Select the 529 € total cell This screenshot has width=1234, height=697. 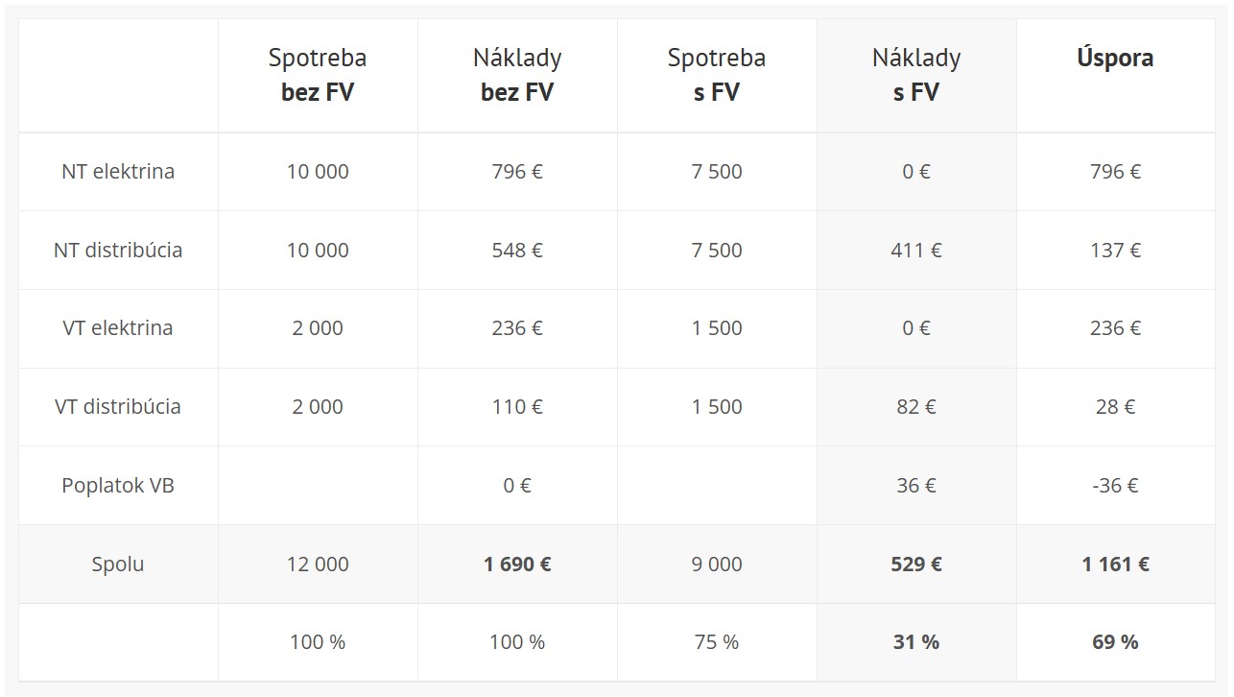[916, 565]
